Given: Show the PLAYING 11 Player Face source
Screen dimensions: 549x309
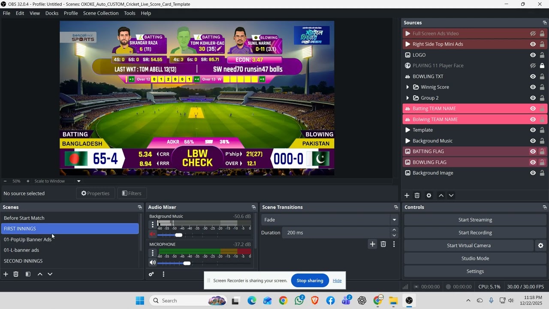Looking at the screenshot, I should coord(533,66).
